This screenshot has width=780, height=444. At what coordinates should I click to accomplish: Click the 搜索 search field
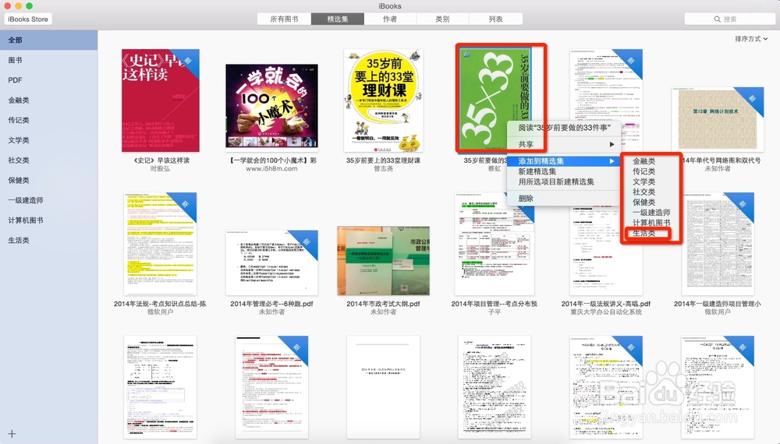[x=729, y=19]
